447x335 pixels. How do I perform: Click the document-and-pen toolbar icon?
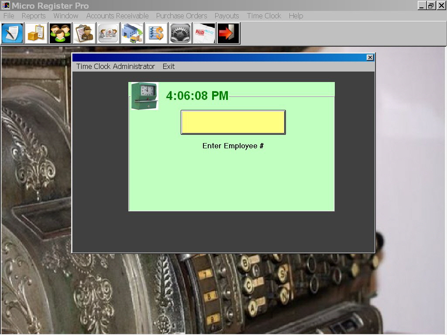12,33
